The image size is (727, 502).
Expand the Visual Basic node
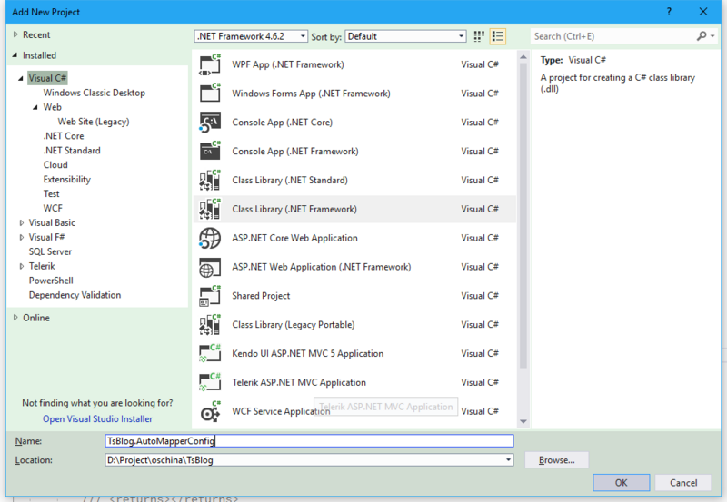pyautogui.click(x=21, y=222)
